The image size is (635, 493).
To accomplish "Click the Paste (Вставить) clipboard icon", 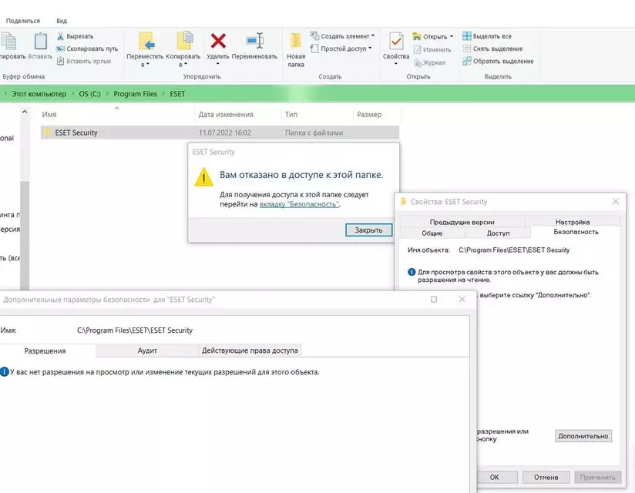I will 41,42.
